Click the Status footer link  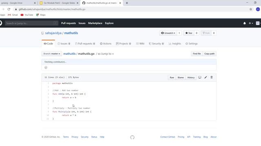pyautogui.click(x=94, y=137)
